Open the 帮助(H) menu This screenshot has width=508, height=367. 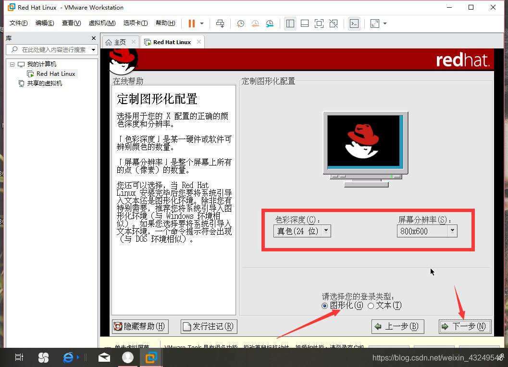point(165,23)
